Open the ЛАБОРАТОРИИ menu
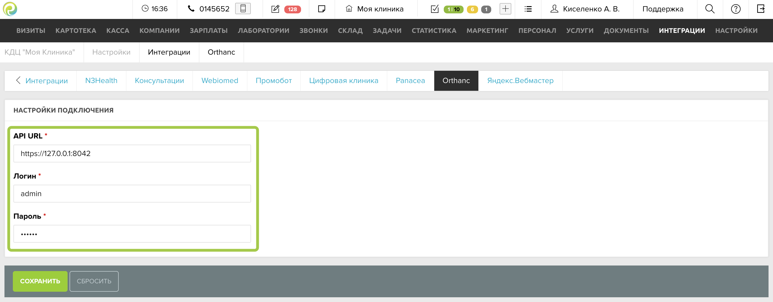Image resolution: width=773 pixels, height=302 pixels. tap(263, 31)
